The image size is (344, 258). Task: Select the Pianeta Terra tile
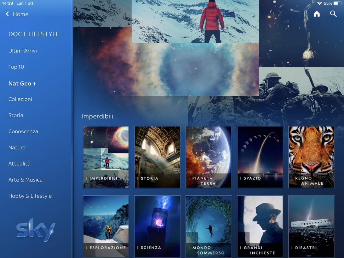tap(209, 157)
